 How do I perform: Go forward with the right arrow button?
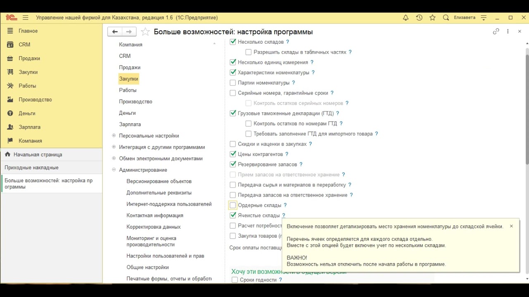click(x=129, y=32)
